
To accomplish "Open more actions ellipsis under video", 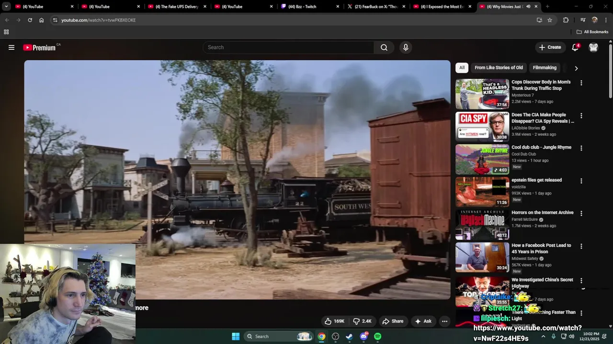I will (x=444, y=321).
